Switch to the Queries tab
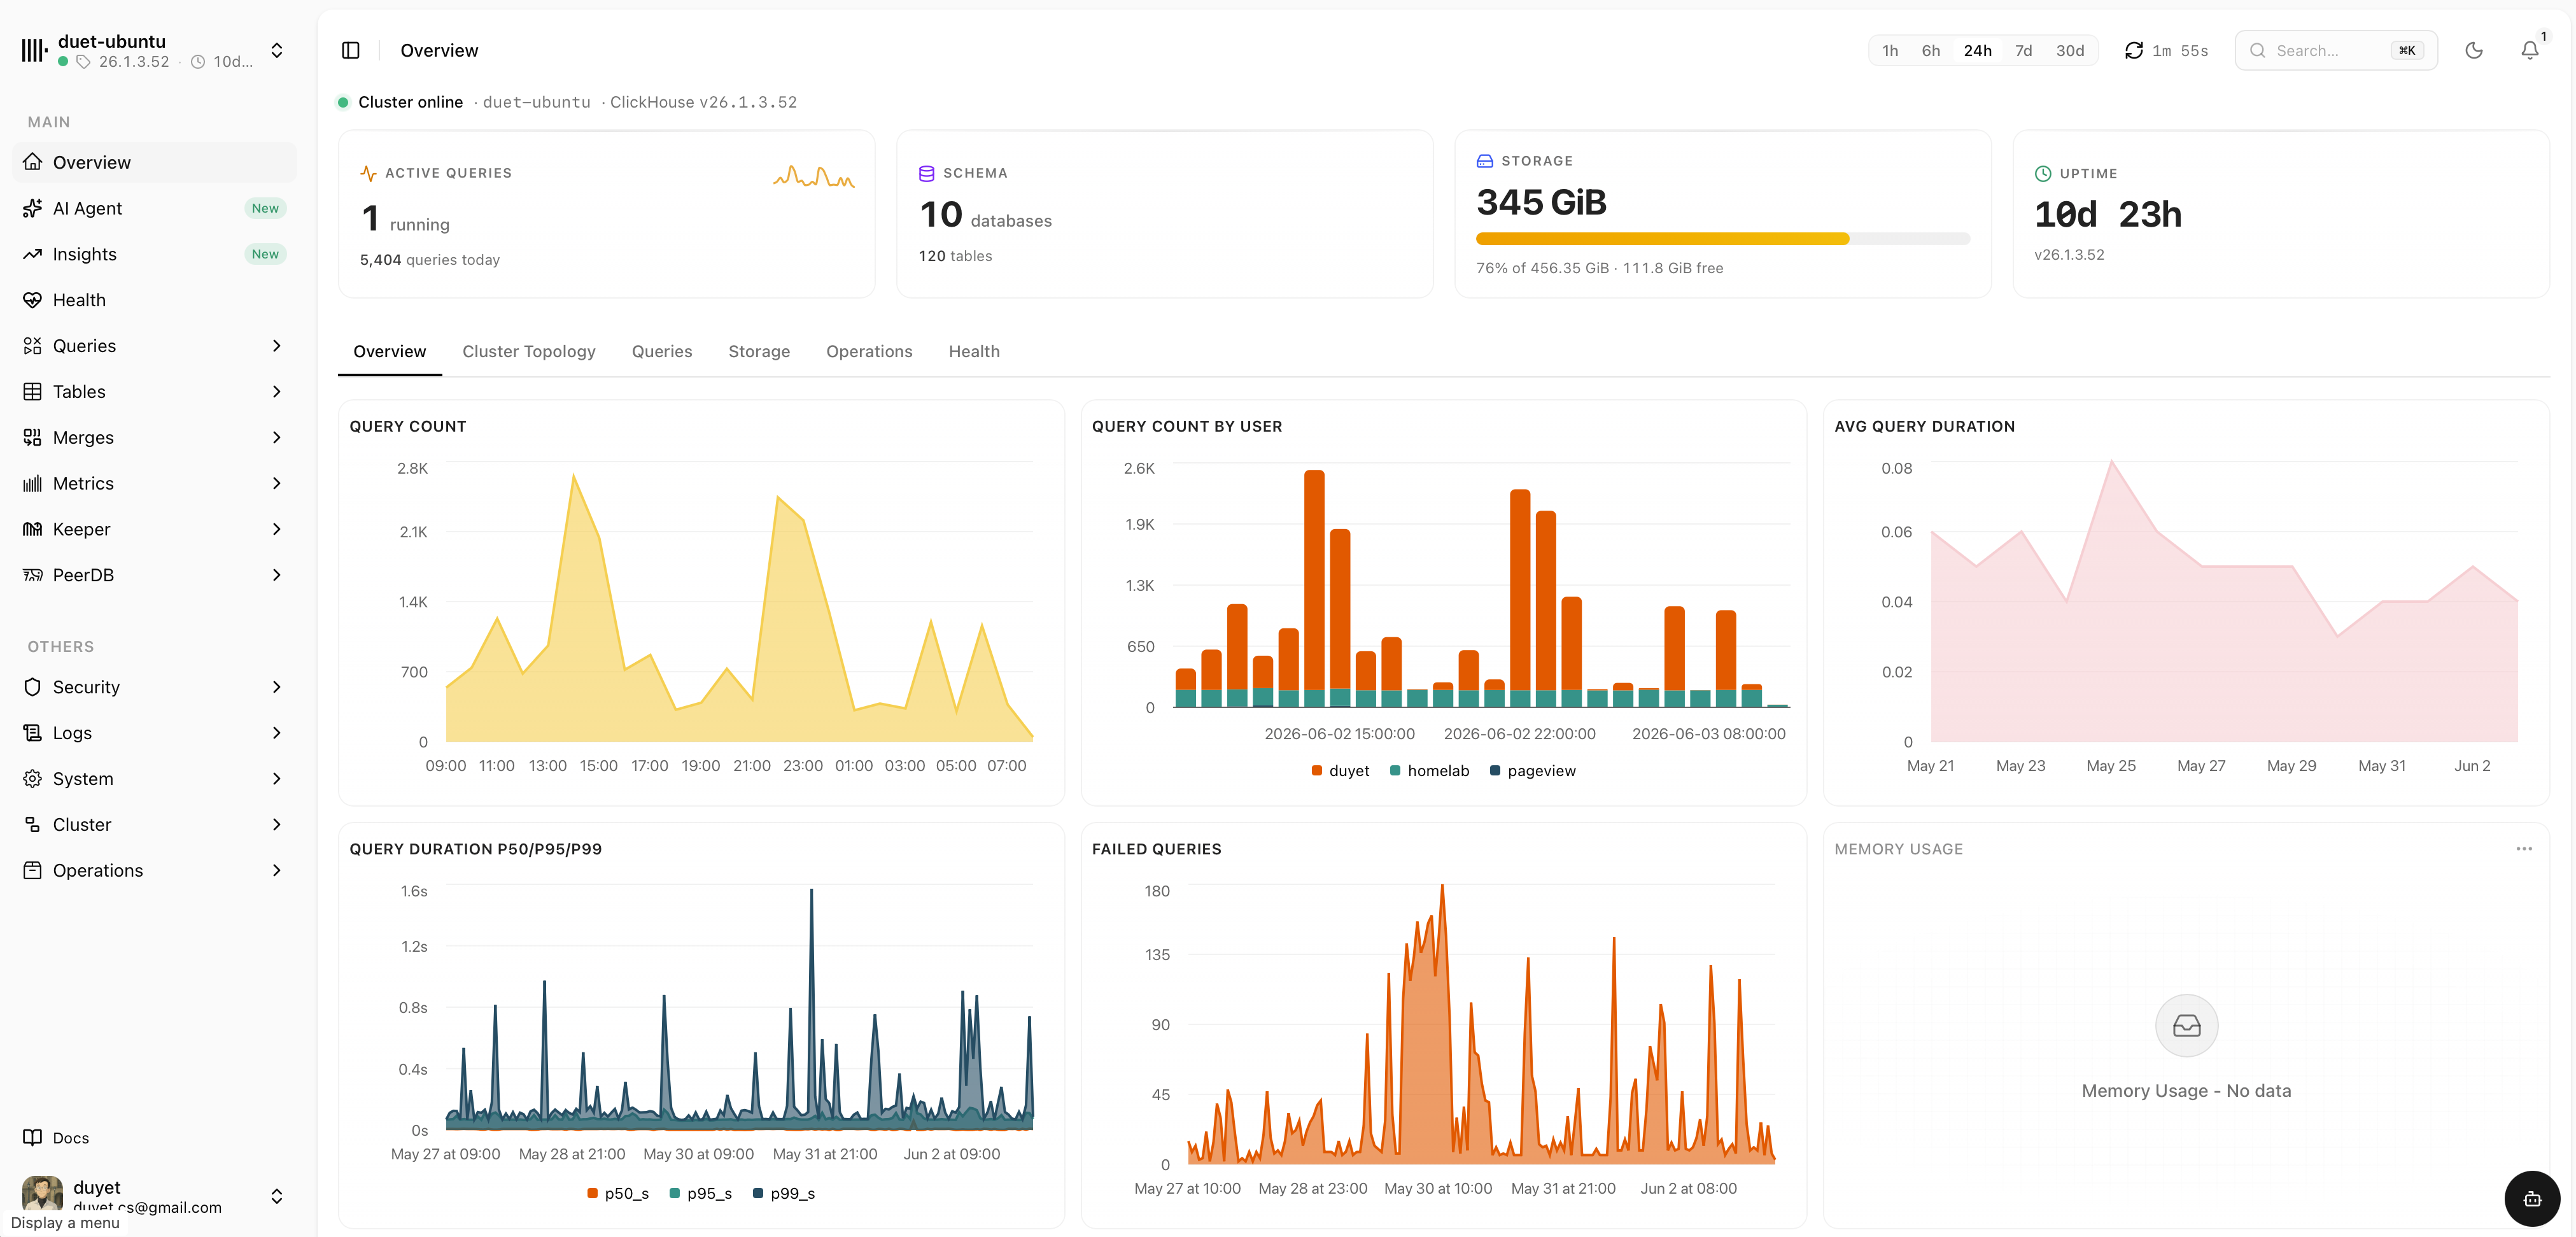 (661, 352)
